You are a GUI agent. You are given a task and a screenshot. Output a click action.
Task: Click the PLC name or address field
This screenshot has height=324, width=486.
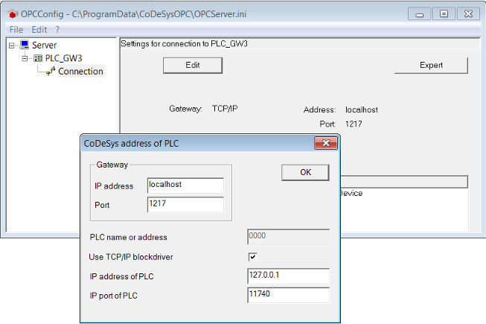pyautogui.click(x=288, y=237)
